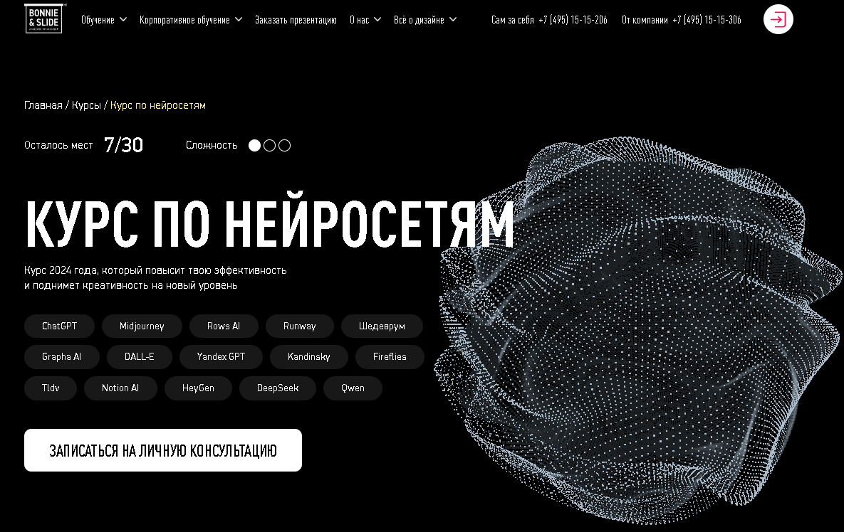Image resolution: width=844 pixels, height=532 pixels.
Task: Click the Yandex GPT tag
Action: (221, 357)
